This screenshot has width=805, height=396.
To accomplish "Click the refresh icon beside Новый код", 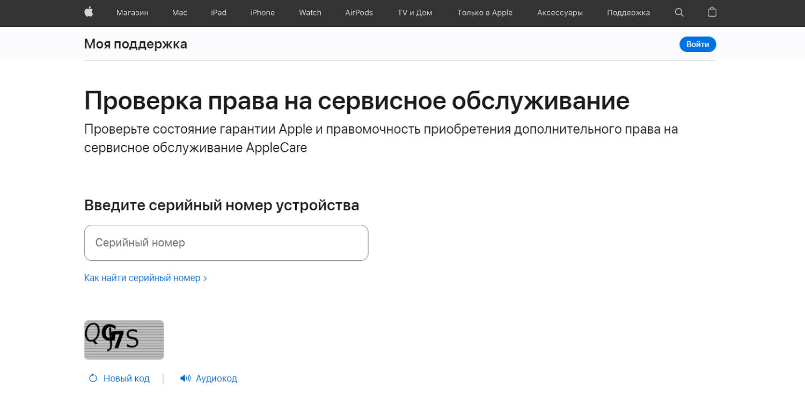I will coord(93,378).
